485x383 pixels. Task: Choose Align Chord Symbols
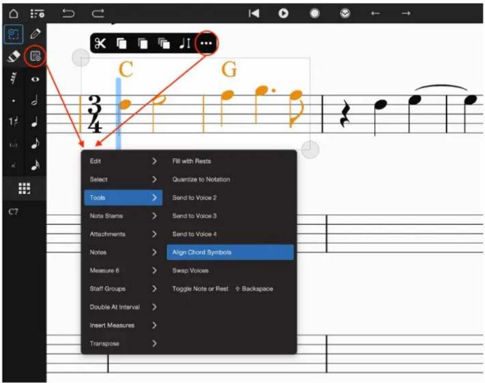tap(230, 252)
